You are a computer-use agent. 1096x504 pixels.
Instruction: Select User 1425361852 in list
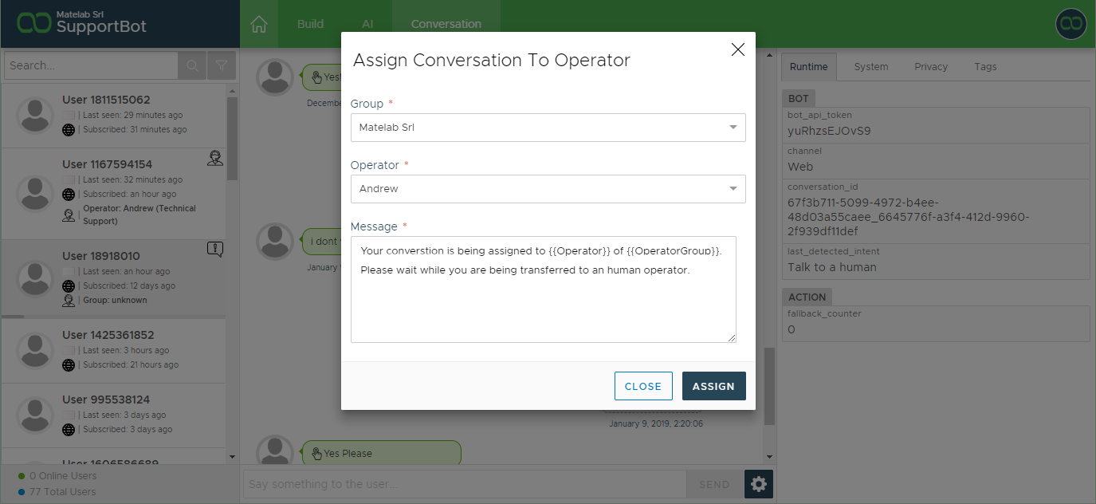tap(114, 350)
